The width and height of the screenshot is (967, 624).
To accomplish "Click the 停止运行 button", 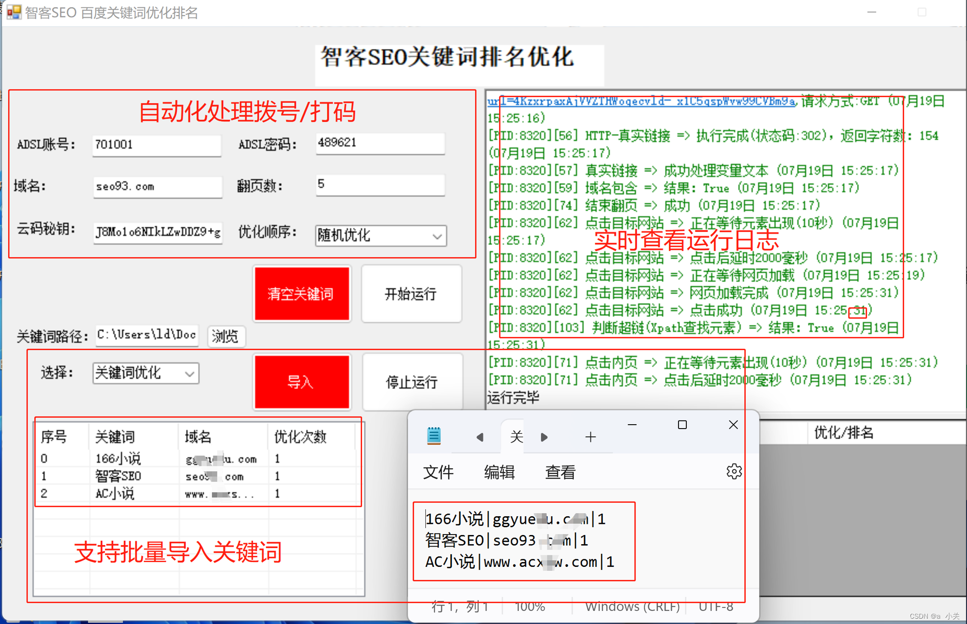I will (x=412, y=382).
